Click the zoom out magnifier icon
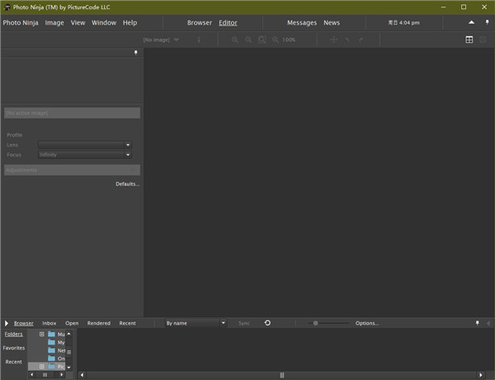 tap(248, 40)
